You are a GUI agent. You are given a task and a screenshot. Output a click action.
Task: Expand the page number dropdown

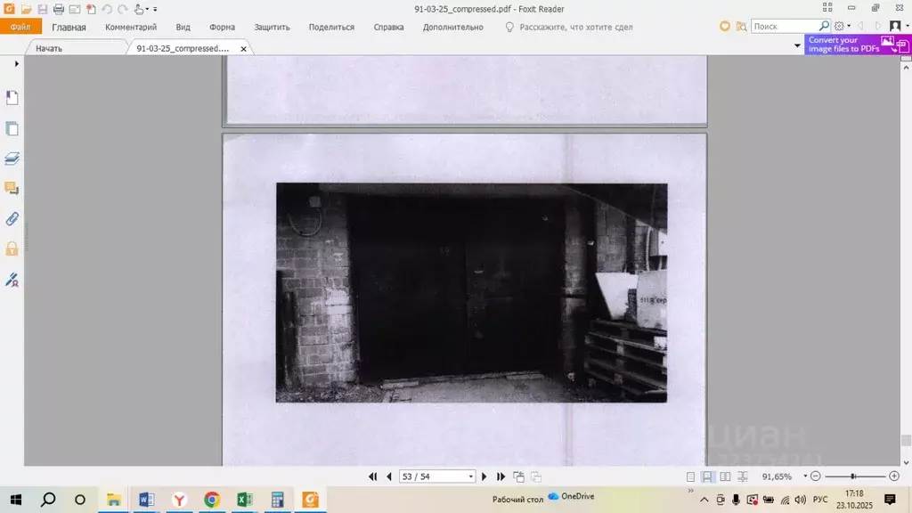coord(471,477)
